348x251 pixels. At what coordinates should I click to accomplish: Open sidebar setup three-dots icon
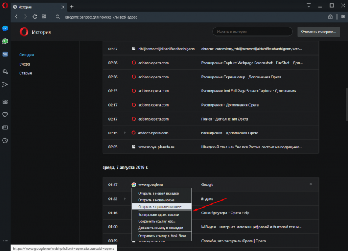click(x=5, y=241)
